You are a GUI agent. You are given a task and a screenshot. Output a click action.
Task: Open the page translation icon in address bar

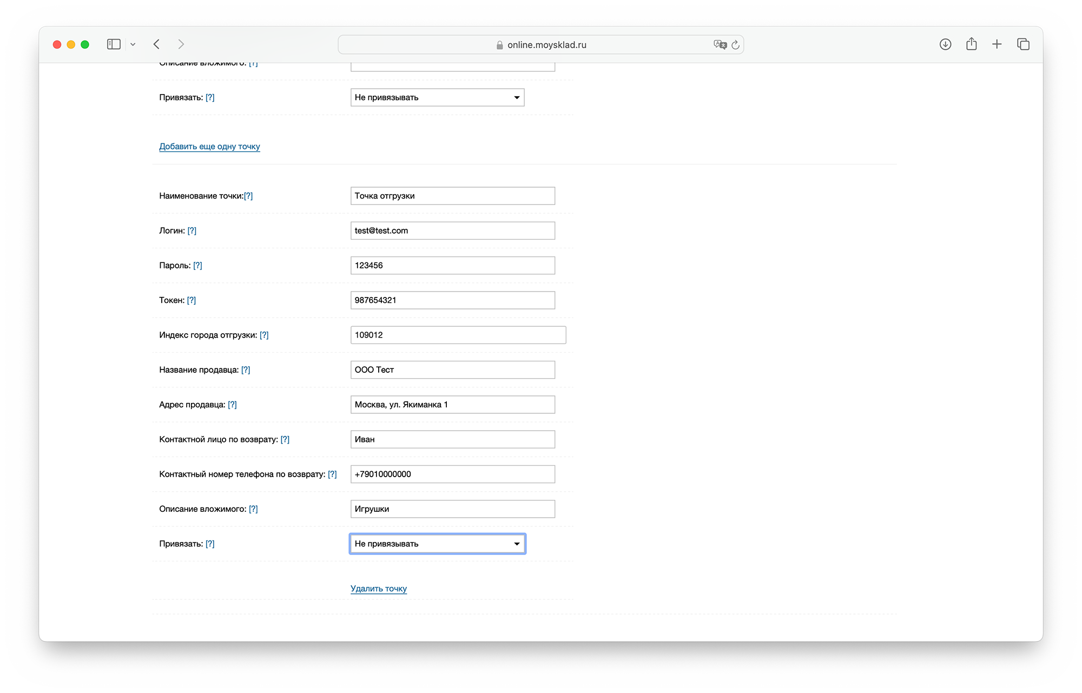point(720,45)
